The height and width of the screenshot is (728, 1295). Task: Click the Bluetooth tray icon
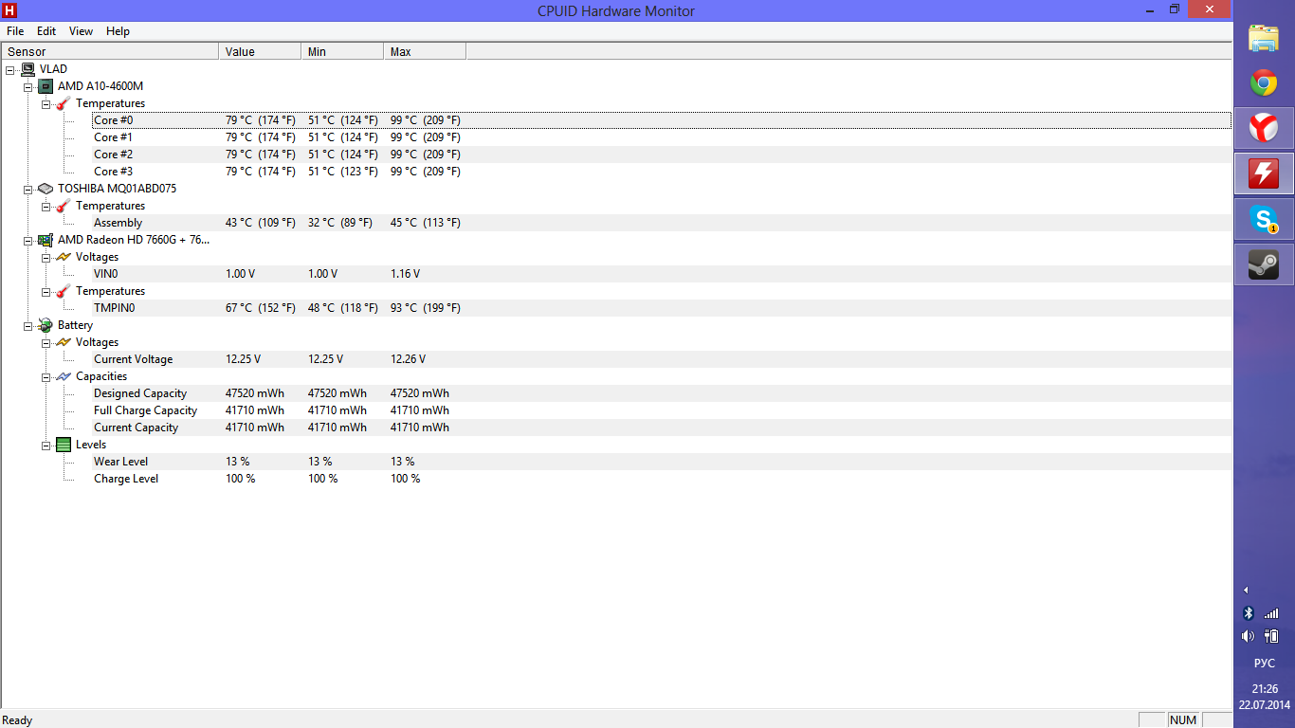click(1249, 613)
